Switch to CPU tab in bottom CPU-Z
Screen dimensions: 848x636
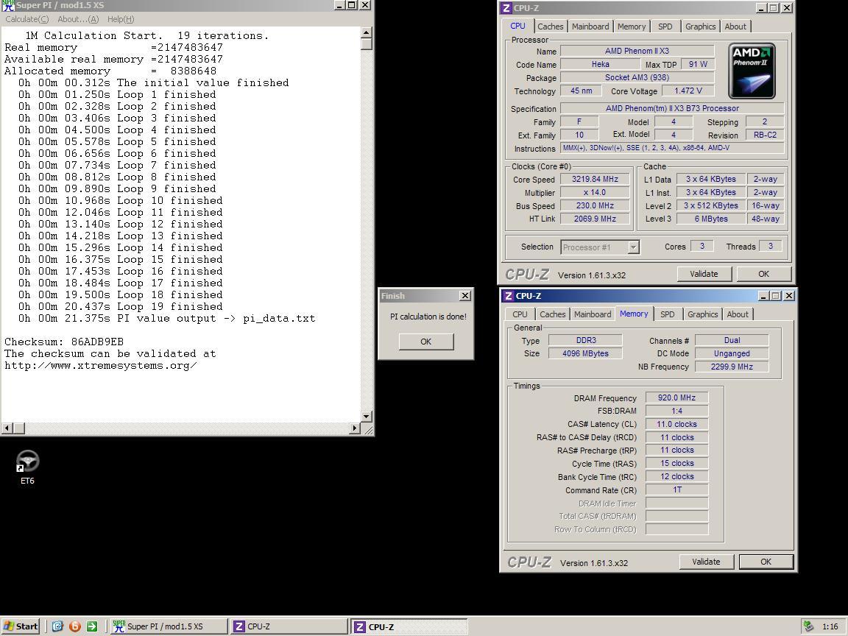(520, 314)
